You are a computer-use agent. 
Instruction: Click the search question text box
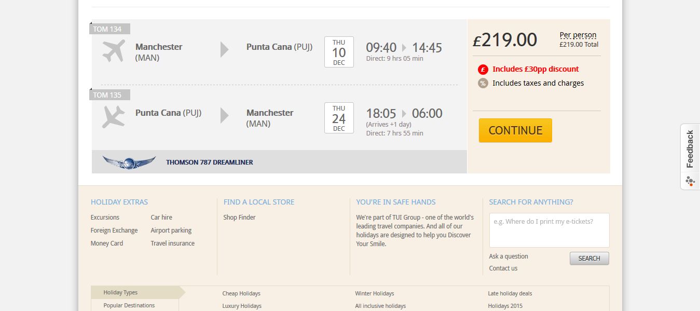pyautogui.click(x=549, y=230)
